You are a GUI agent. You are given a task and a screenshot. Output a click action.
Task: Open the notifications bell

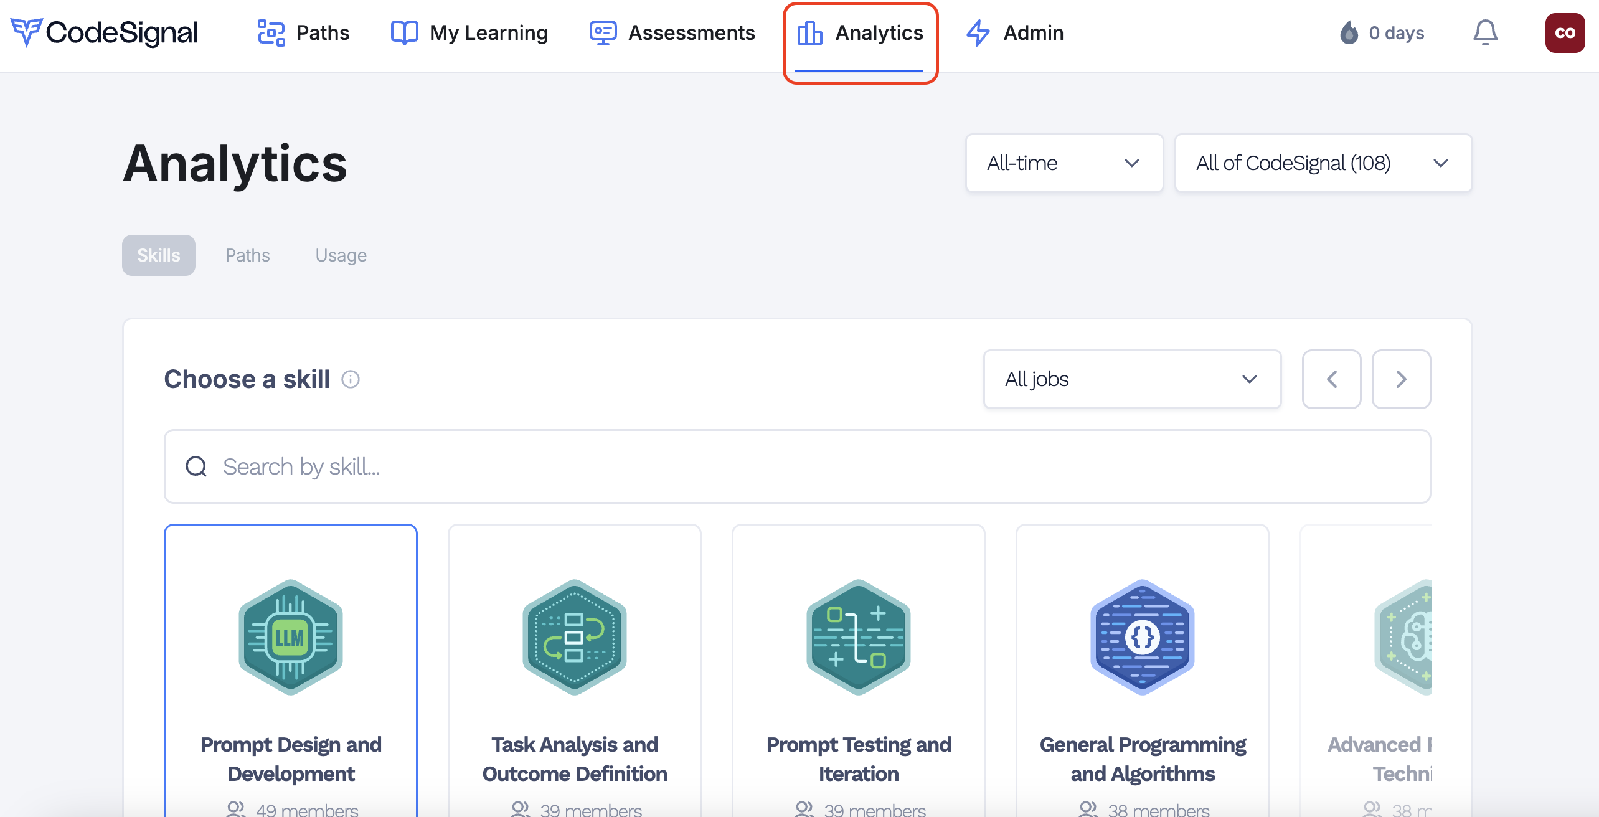[1485, 32]
